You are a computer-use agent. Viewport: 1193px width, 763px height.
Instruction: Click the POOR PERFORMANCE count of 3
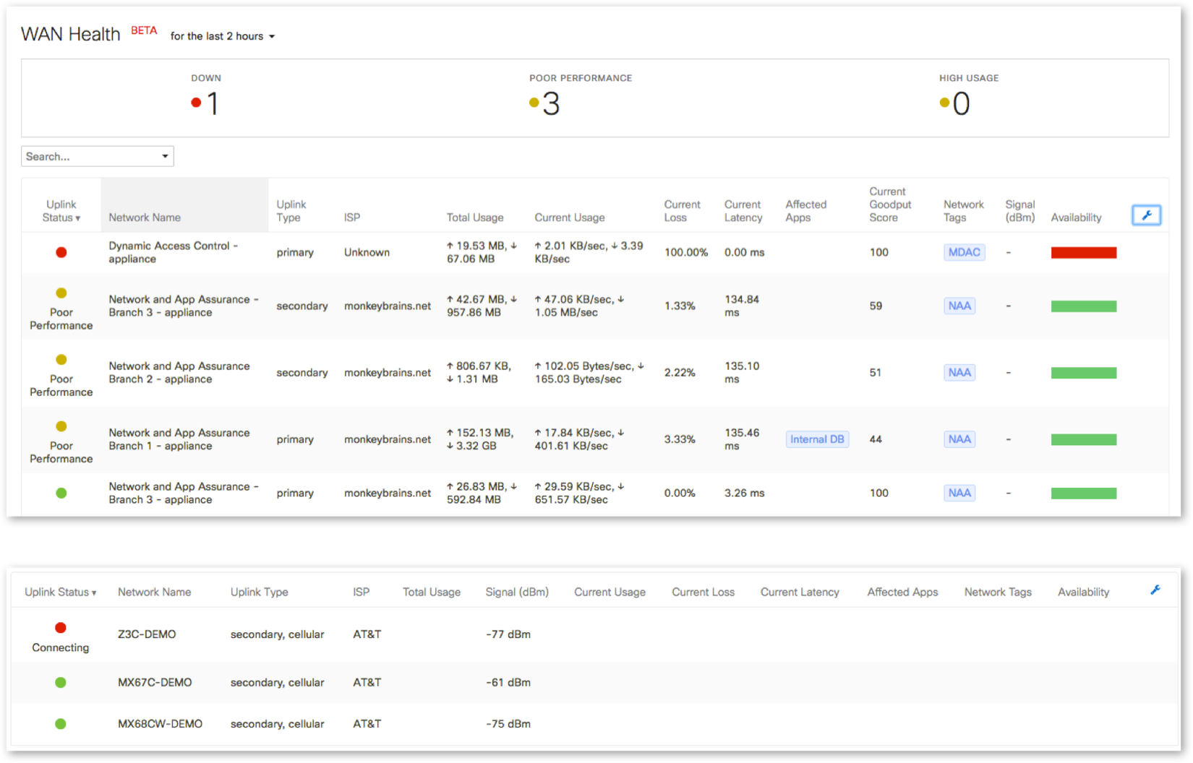point(551,104)
